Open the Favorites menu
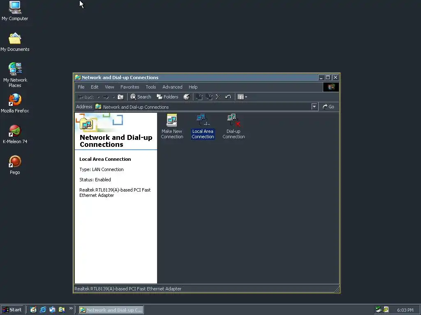 (130, 87)
